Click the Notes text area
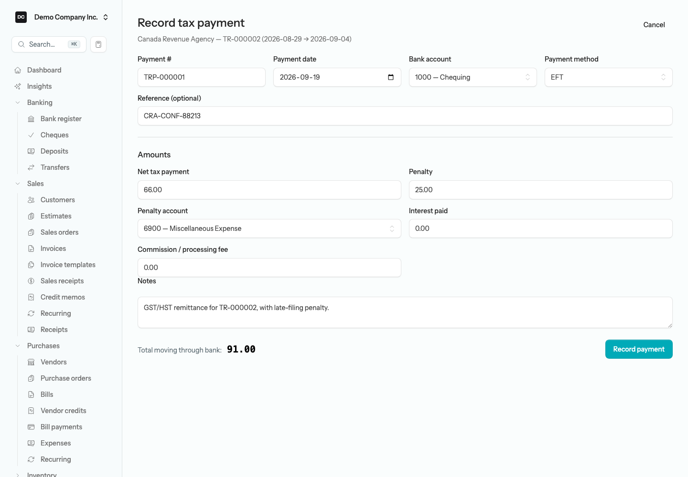The image size is (688, 477). point(405,312)
